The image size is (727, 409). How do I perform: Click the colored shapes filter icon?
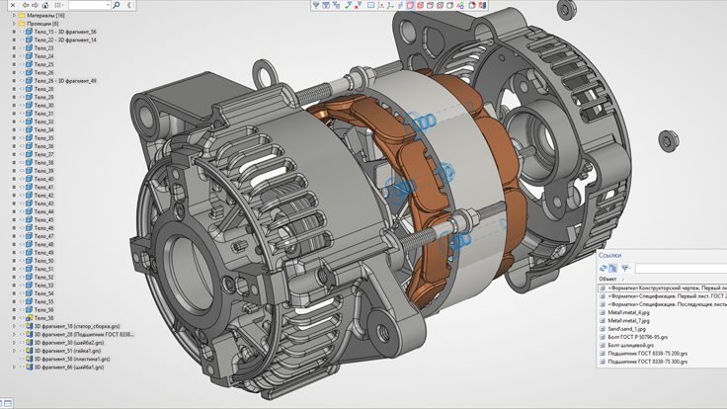coord(460,5)
